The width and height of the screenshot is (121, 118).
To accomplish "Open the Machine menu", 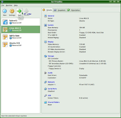I will pyautogui.click(x=9, y=5).
